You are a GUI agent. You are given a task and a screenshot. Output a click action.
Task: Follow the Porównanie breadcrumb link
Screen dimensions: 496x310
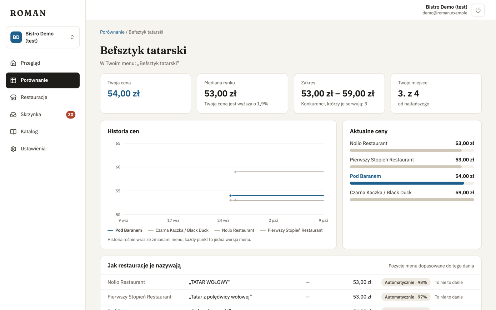tap(112, 32)
